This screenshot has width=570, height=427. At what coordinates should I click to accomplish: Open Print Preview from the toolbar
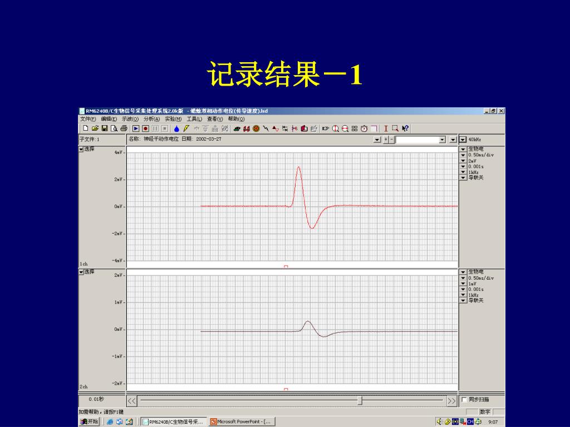tap(114, 128)
